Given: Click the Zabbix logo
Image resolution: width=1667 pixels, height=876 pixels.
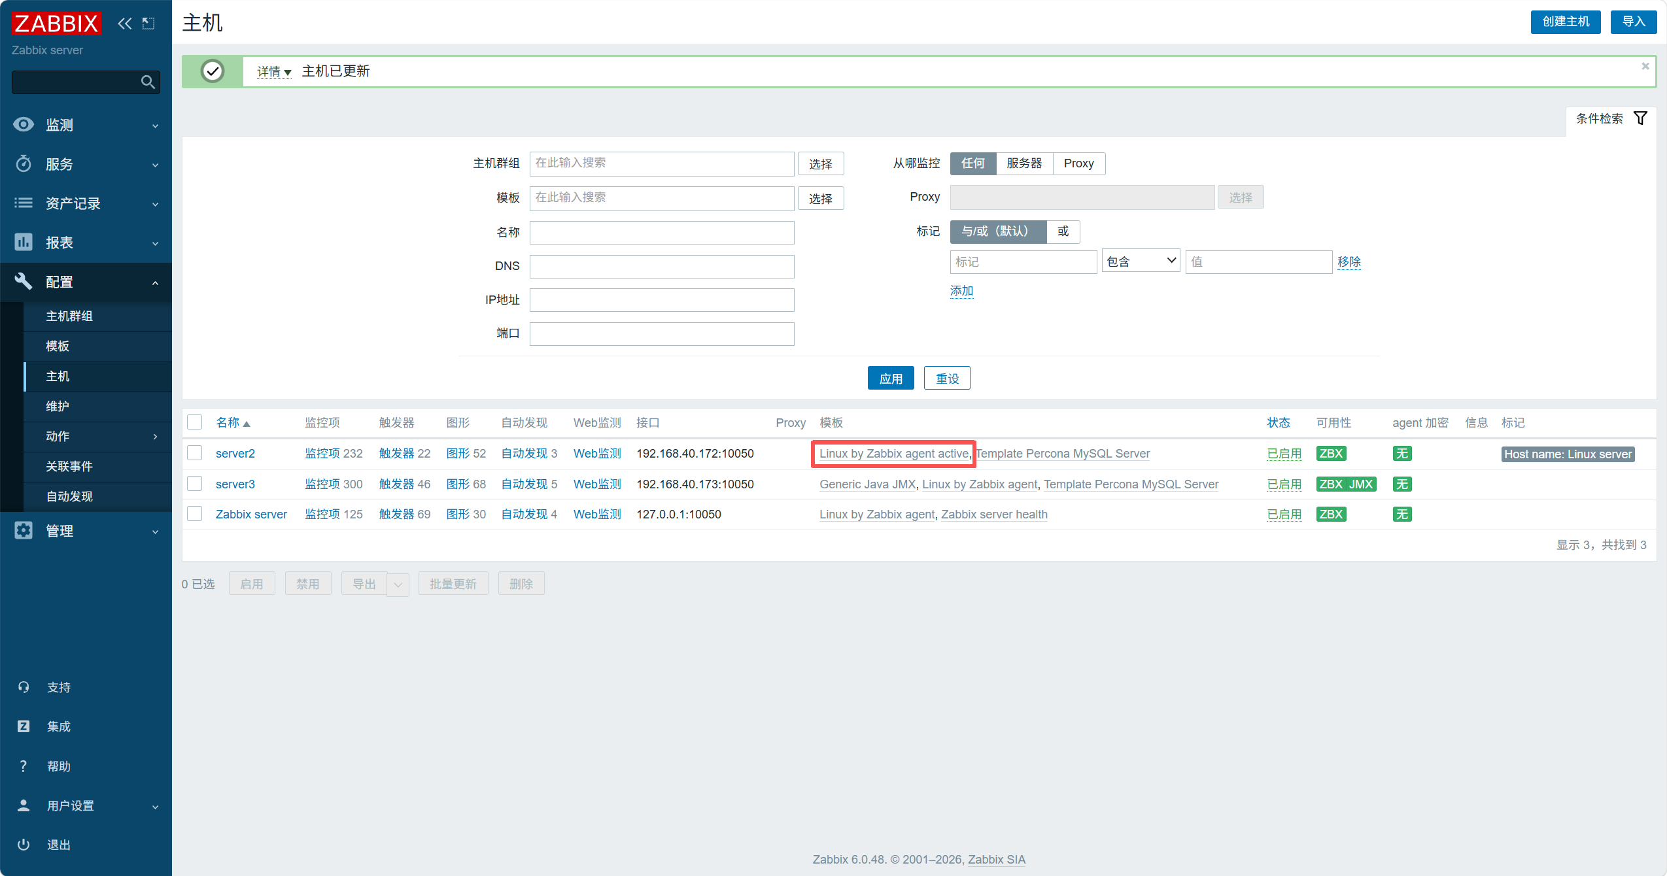Looking at the screenshot, I should 56,23.
